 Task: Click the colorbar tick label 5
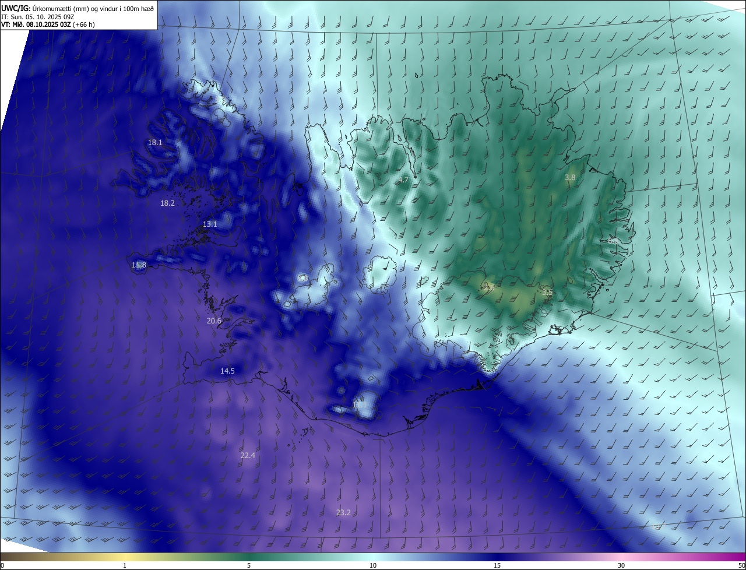[249, 565]
